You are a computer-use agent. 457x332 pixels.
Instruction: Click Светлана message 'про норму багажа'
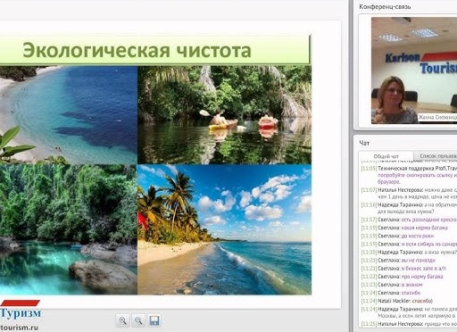402,277
